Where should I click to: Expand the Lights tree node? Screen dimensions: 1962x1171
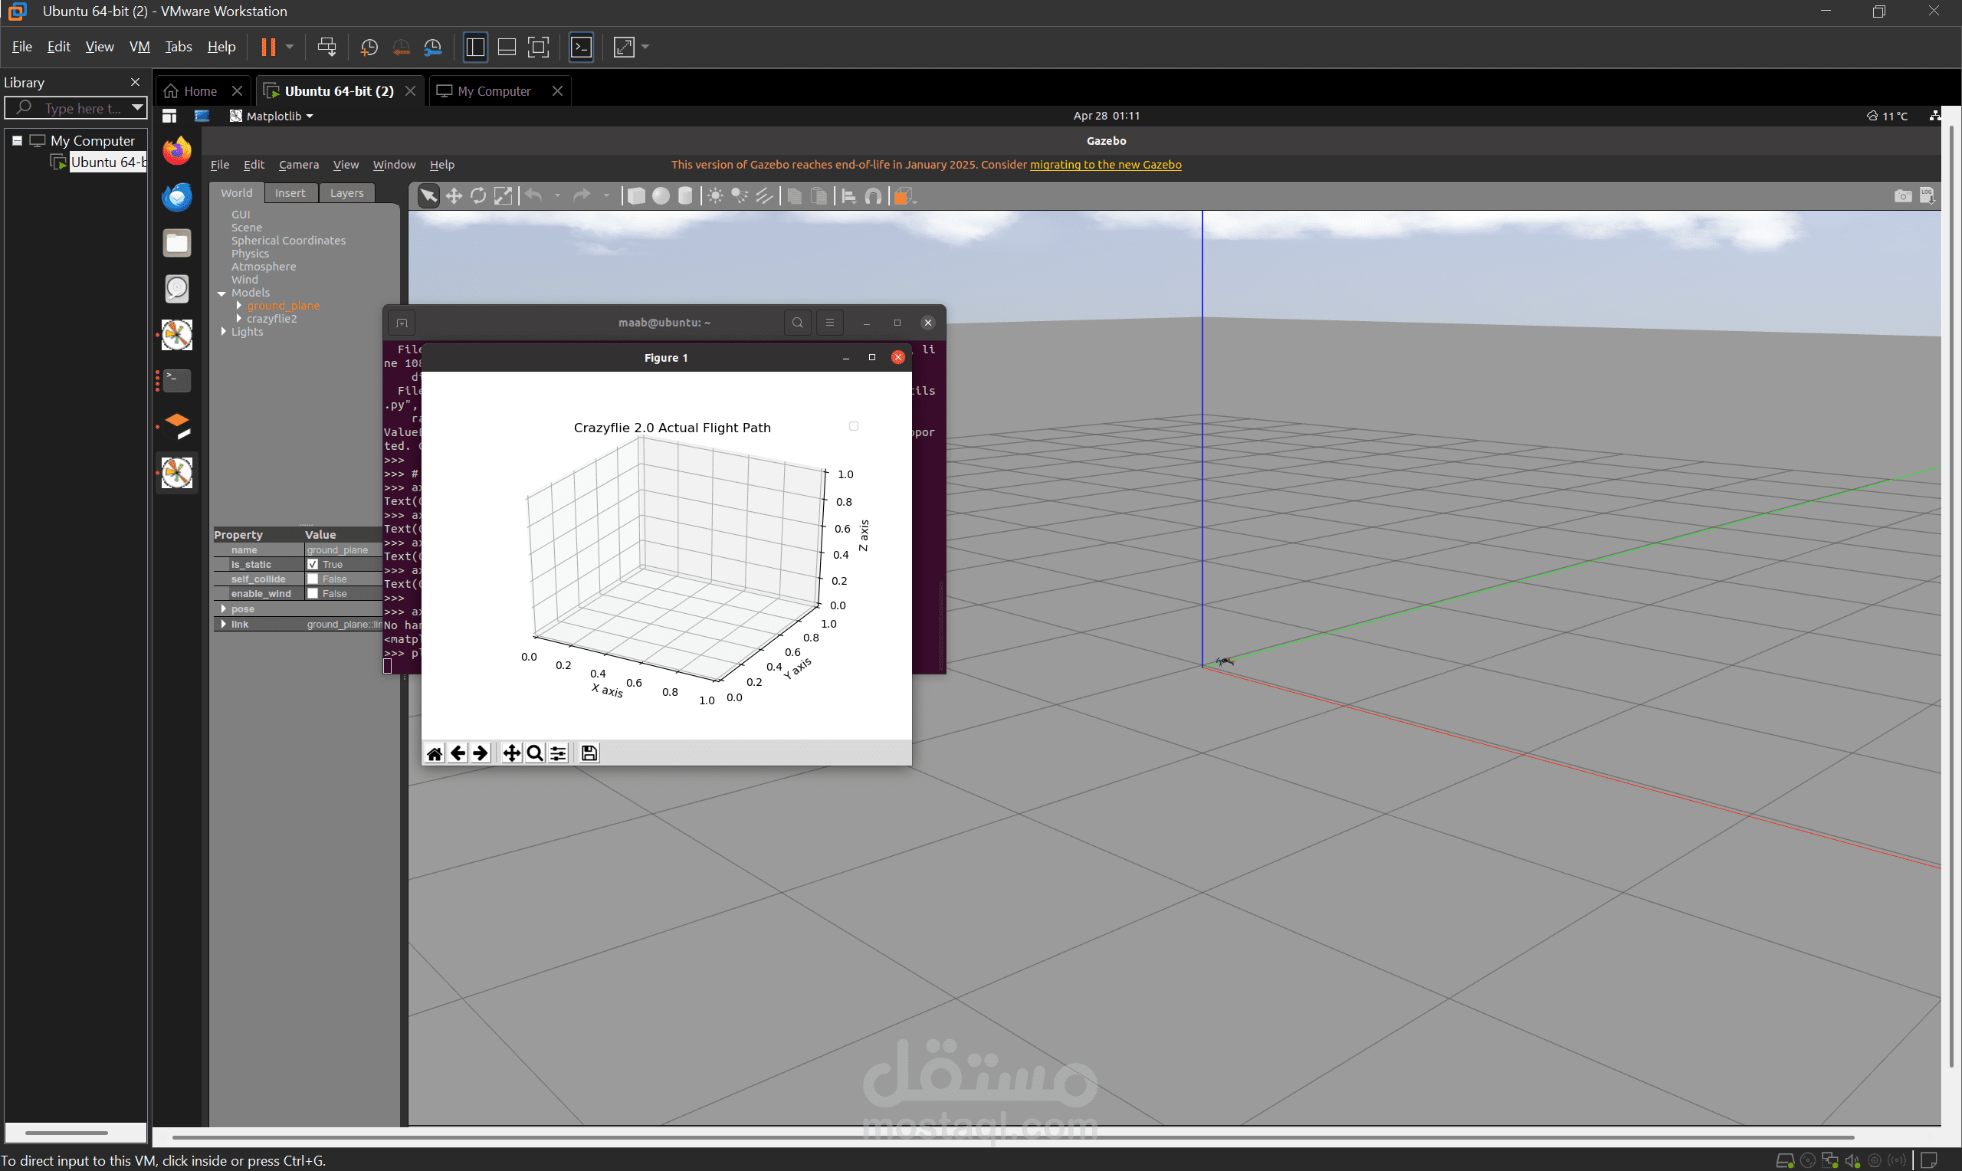coord(223,331)
